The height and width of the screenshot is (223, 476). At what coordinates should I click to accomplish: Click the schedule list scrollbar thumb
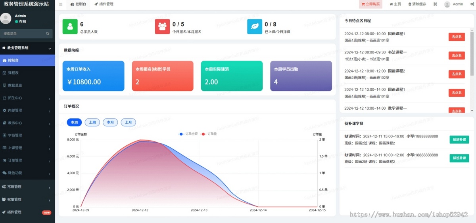pyautogui.click(x=472, y=54)
